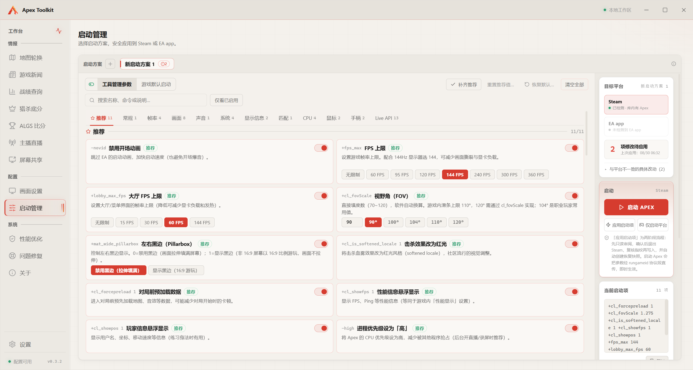Click the green toggle icon beside 工具管理参数
693x370 pixels.
tap(91, 84)
